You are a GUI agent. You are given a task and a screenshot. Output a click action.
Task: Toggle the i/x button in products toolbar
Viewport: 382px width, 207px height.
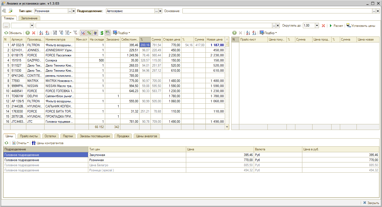[x=83, y=33]
